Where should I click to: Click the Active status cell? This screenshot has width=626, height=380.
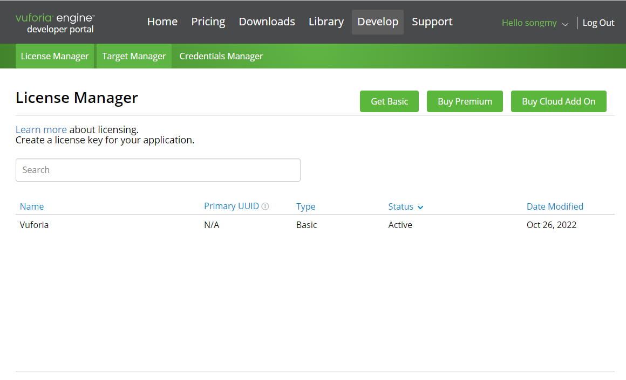pos(400,225)
